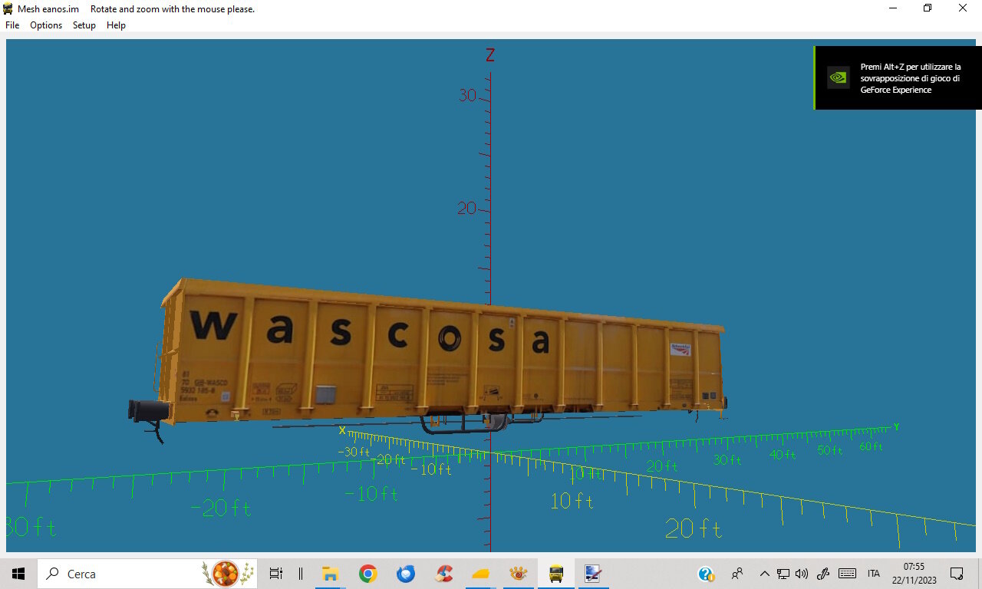Click the green 60 ft axis label
982x589 pixels.
tap(871, 446)
